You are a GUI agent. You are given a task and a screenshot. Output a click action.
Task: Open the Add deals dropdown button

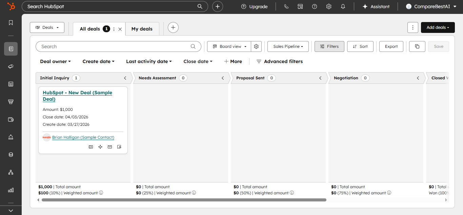pos(438,27)
